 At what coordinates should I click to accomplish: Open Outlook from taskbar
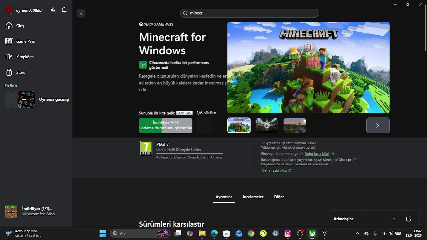point(239,233)
